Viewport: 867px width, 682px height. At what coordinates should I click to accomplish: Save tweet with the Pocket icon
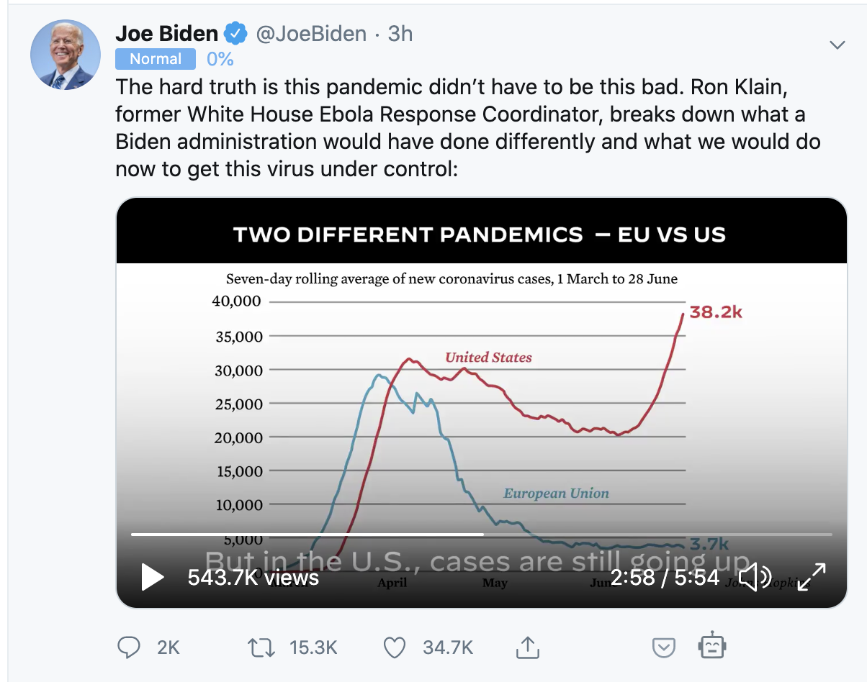[x=663, y=648]
